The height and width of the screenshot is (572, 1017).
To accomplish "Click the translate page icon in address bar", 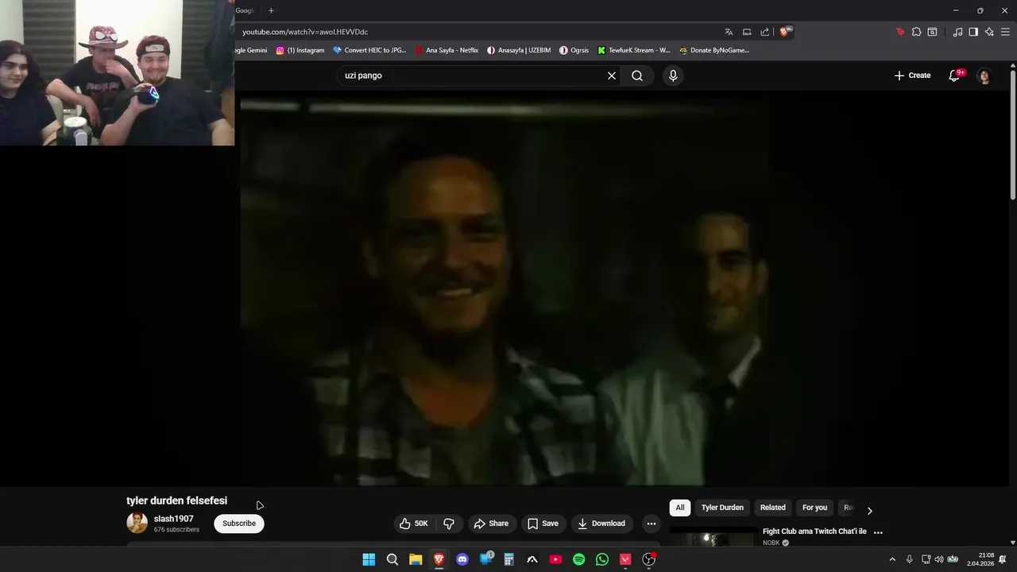I will [729, 32].
